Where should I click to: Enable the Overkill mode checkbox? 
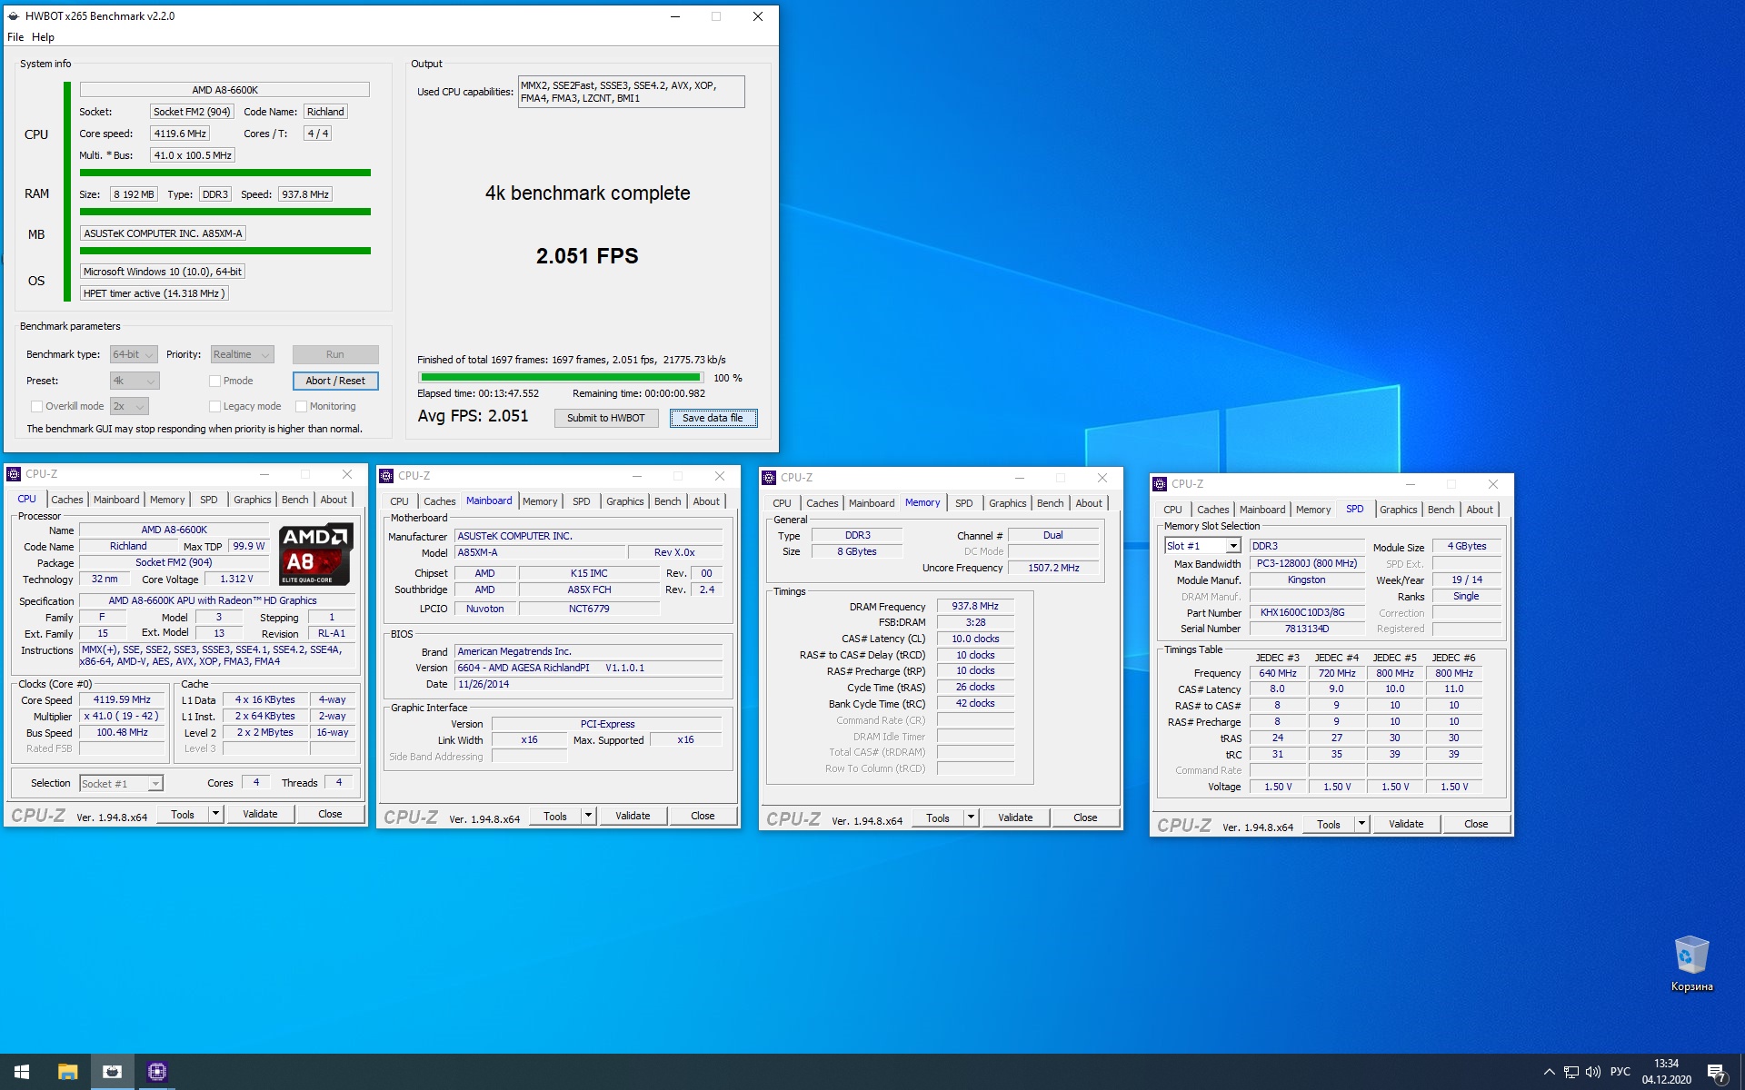(36, 406)
